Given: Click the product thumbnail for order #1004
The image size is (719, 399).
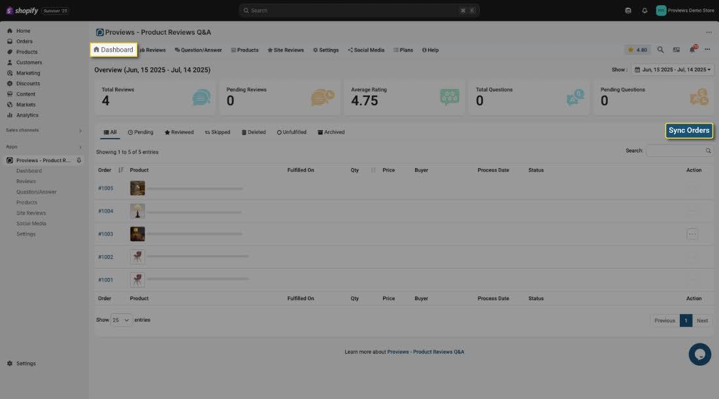Looking at the screenshot, I should [137, 211].
